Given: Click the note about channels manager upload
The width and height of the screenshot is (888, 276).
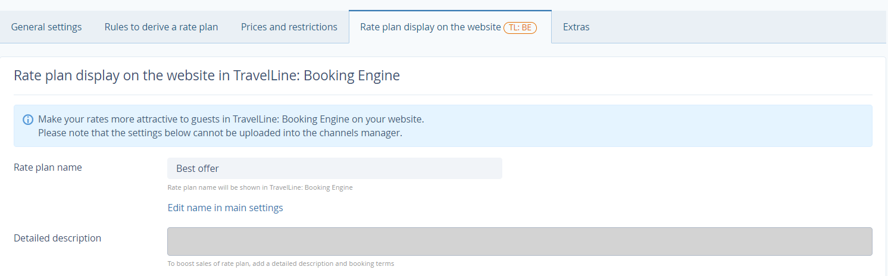Looking at the screenshot, I should (x=220, y=133).
